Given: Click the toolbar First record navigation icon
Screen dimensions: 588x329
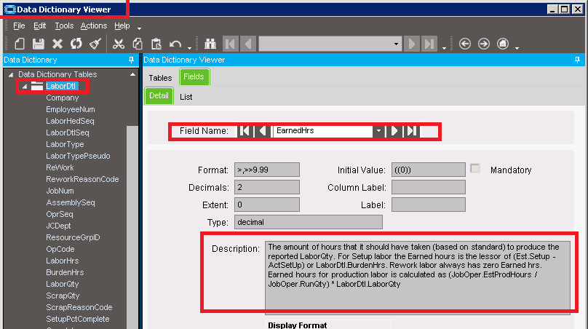Looking at the screenshot, I should tap(230, 44).
